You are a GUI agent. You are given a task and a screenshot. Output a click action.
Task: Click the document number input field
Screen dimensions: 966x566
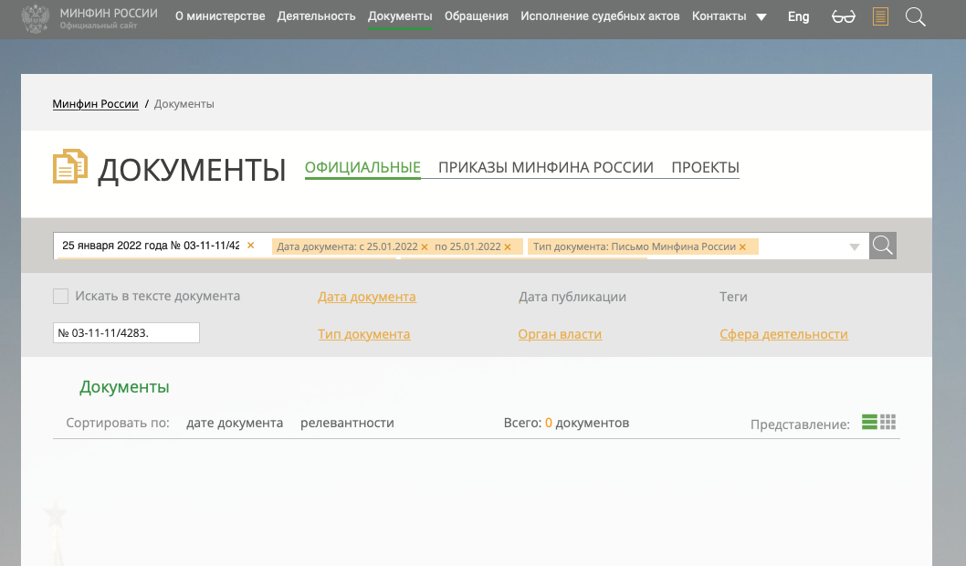click(x=126, y=332)
